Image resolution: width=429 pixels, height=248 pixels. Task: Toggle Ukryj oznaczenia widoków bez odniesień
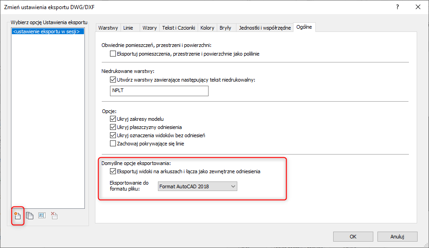pyautogui.click(x=113, y=135)
